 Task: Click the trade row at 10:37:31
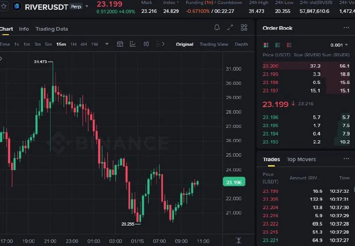(x=306, y=199)
